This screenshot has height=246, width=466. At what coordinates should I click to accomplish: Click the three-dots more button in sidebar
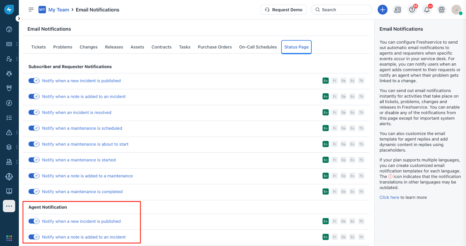[9, 206]
